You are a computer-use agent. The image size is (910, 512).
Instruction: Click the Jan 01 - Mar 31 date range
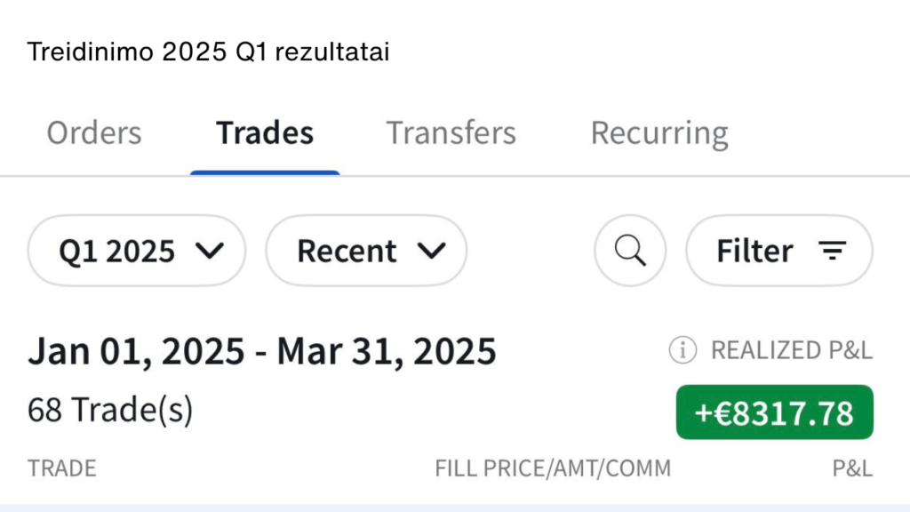pos(262,352)
